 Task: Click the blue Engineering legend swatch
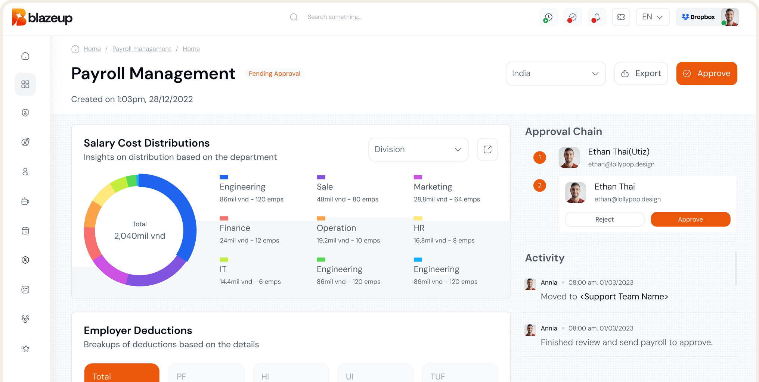(x=224, y=177)
